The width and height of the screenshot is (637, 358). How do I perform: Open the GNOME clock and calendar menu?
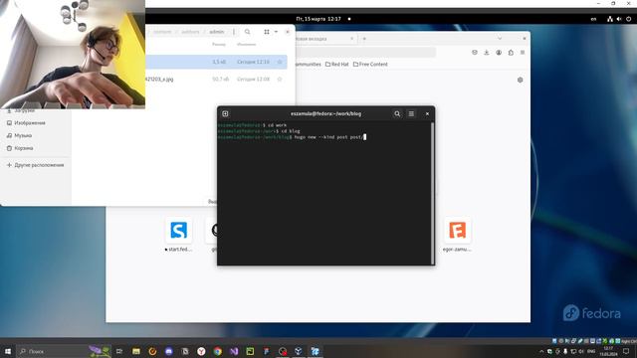coord(318,19)
